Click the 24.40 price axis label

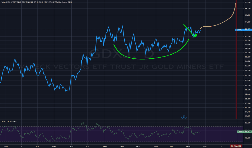point(247,112)
